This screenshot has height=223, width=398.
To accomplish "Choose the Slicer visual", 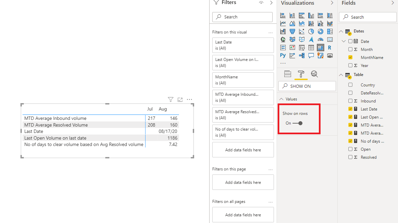I will (301, 48).
